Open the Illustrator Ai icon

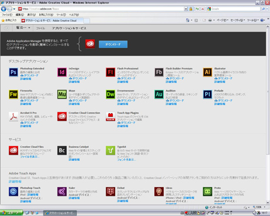[x=208, y=72]
